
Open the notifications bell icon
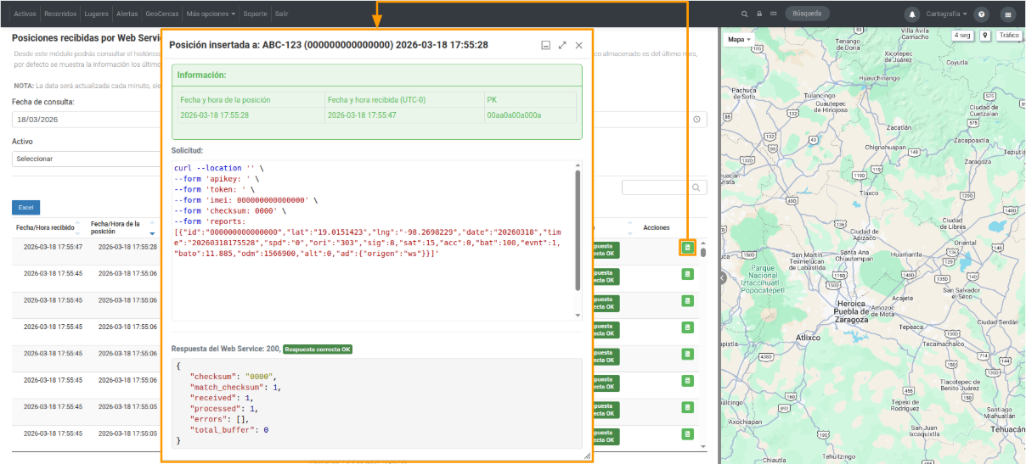(x=913, y=14)
